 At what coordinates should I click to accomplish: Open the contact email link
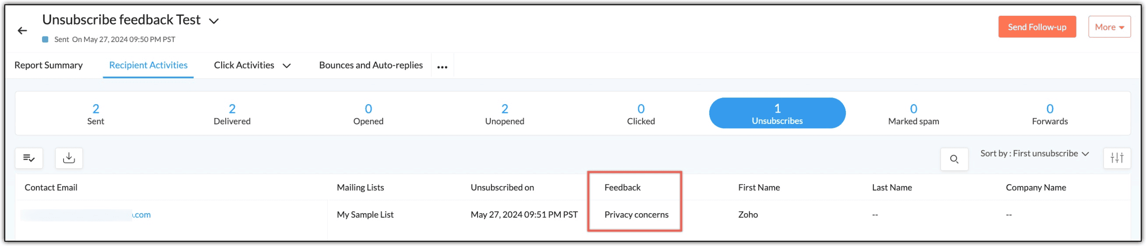point(141,214)
